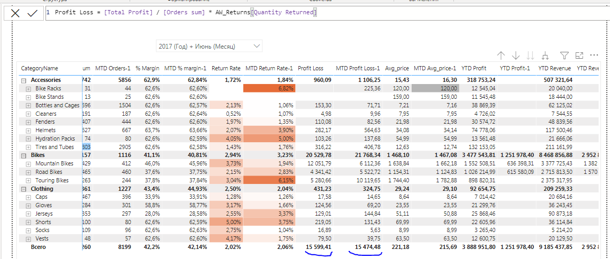Image resolution: width=610 pixels, height=259 pixels.
Task: Sort by Profit Loss column header
Action: (311, 68)
